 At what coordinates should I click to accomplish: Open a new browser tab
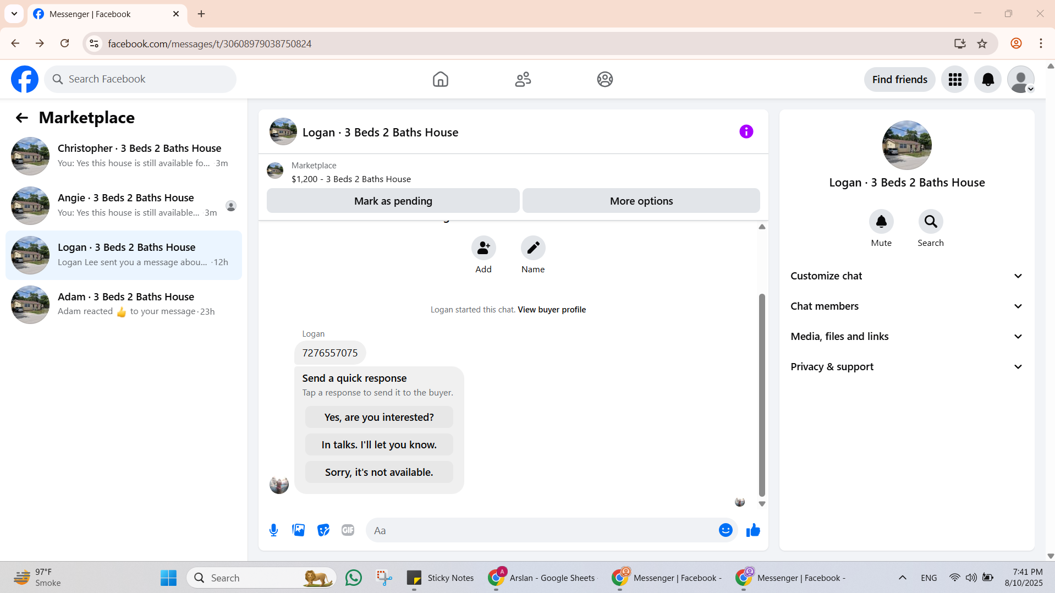201,14
